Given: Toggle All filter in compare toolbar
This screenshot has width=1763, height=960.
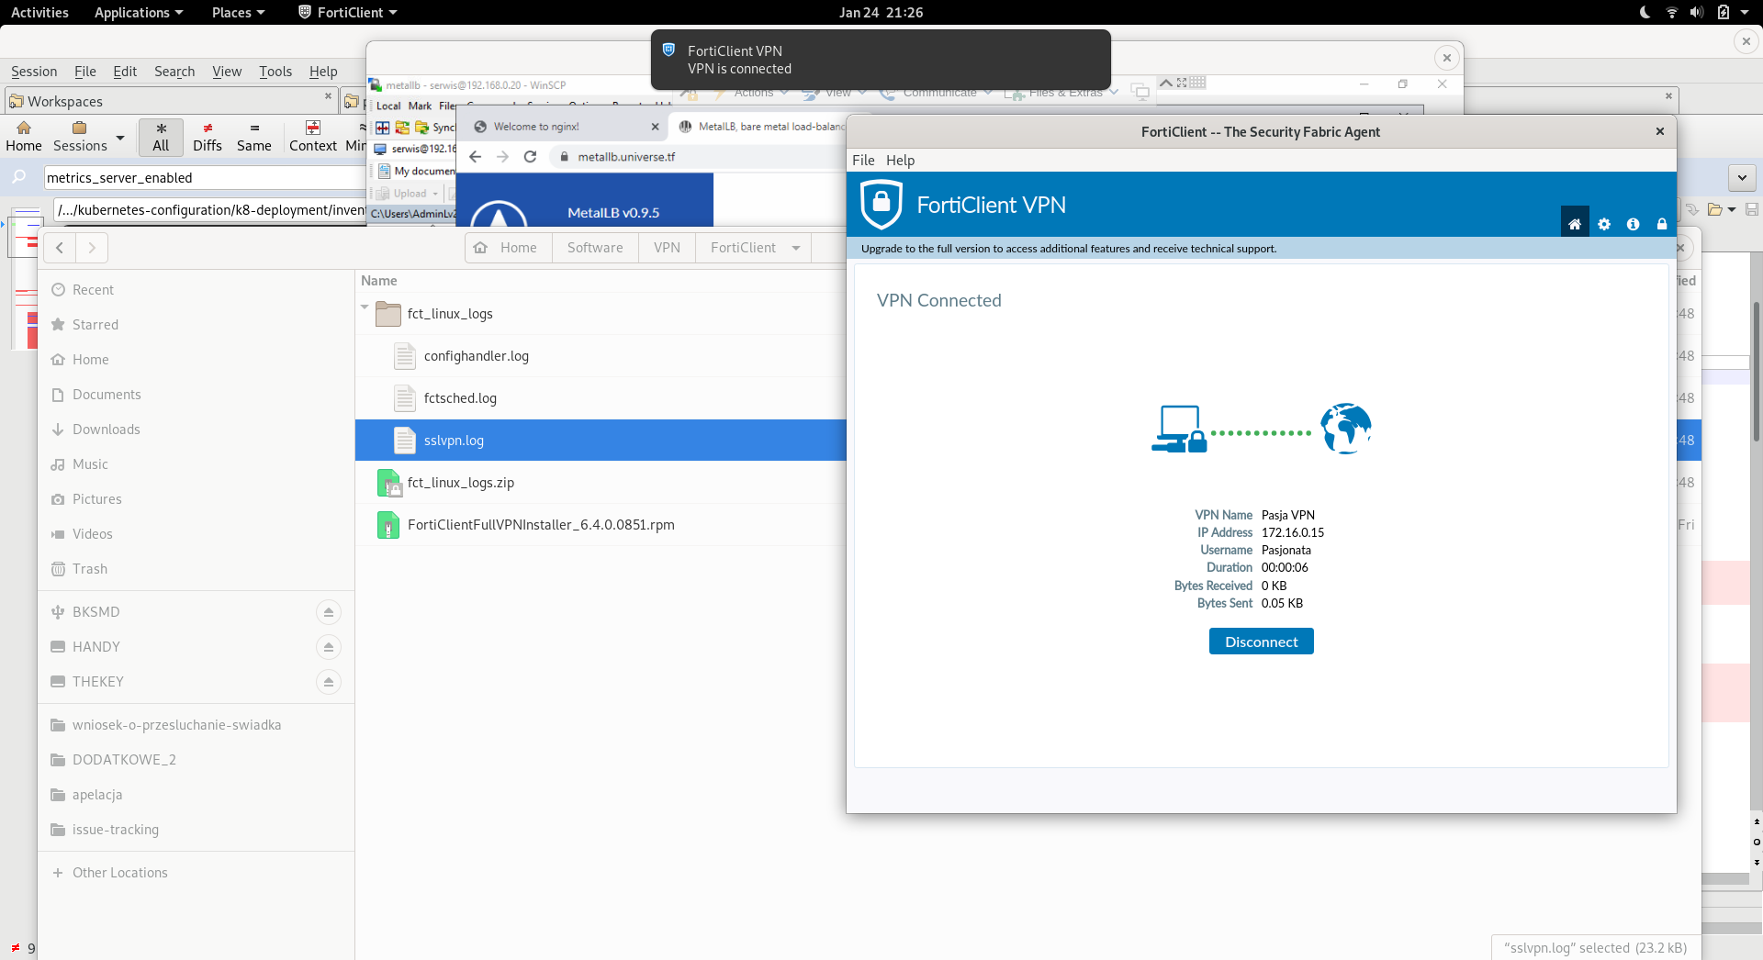Looking at the screenshot, I should (x=161, y=137).
